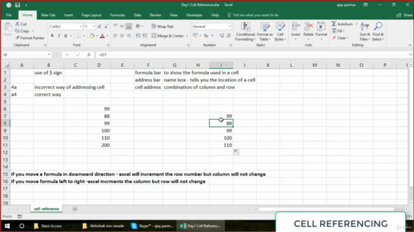414x232 pixels.
Task: Click the Save icon in title bar
Action: pyautogui.click(x=17, y=5)
